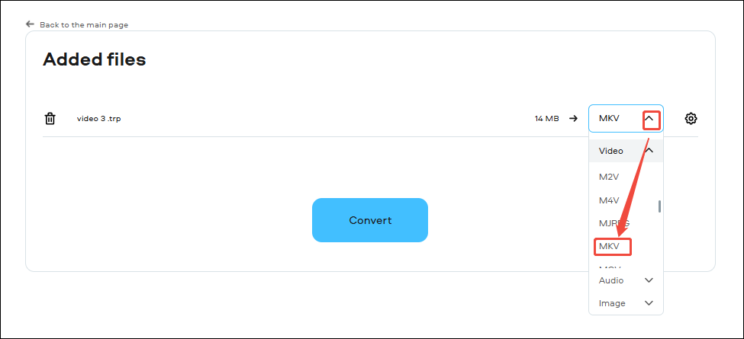Choose M2V from the format list
This screenshot has height=339, width=744.
coord(608,177)
